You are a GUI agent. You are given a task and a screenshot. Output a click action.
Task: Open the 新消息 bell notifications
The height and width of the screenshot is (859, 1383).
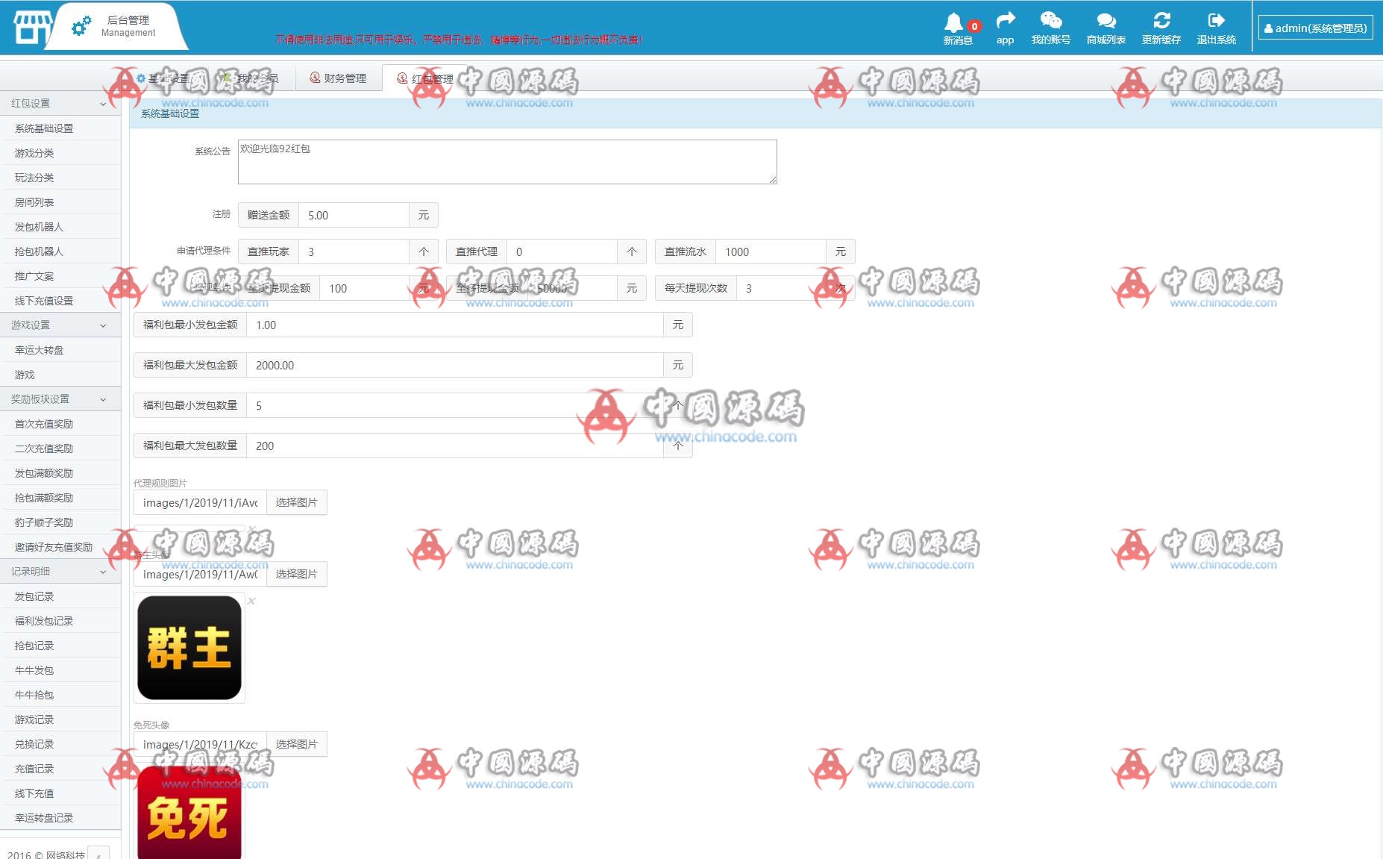[958, 29]
